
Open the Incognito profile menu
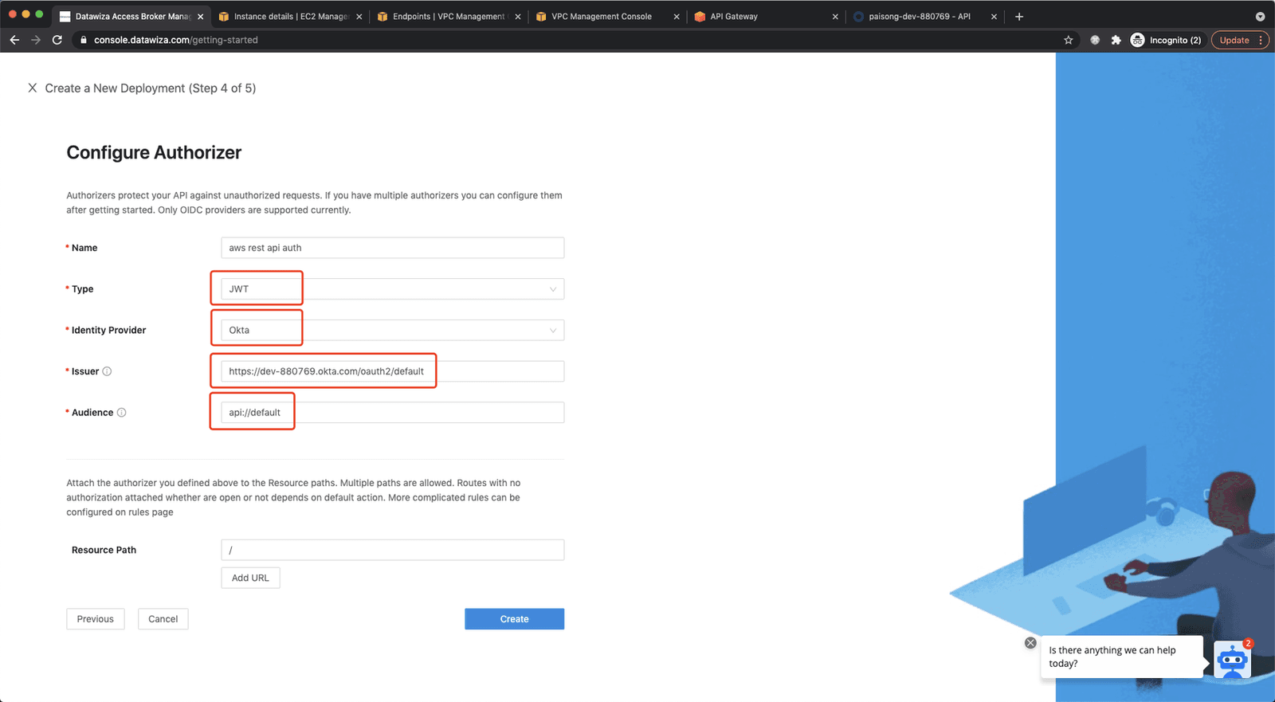[1167, 40]
